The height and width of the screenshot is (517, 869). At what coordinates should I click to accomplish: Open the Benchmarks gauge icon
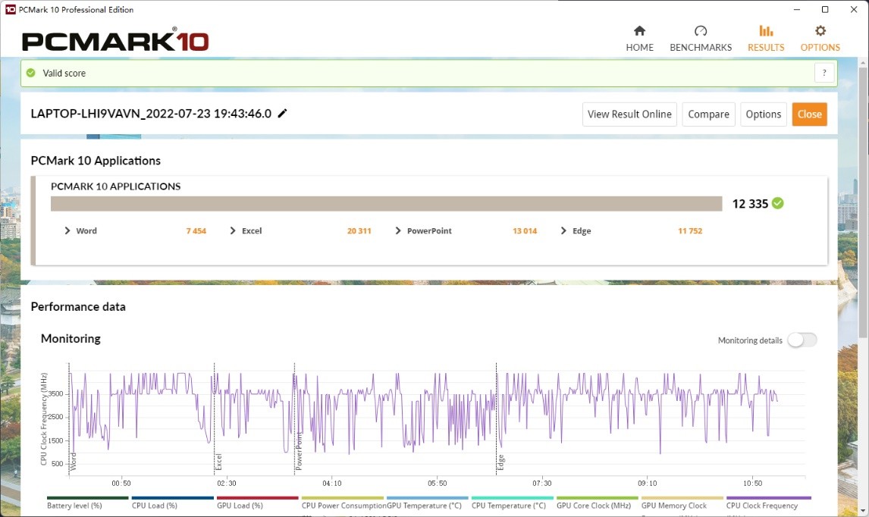pos(701,31)
